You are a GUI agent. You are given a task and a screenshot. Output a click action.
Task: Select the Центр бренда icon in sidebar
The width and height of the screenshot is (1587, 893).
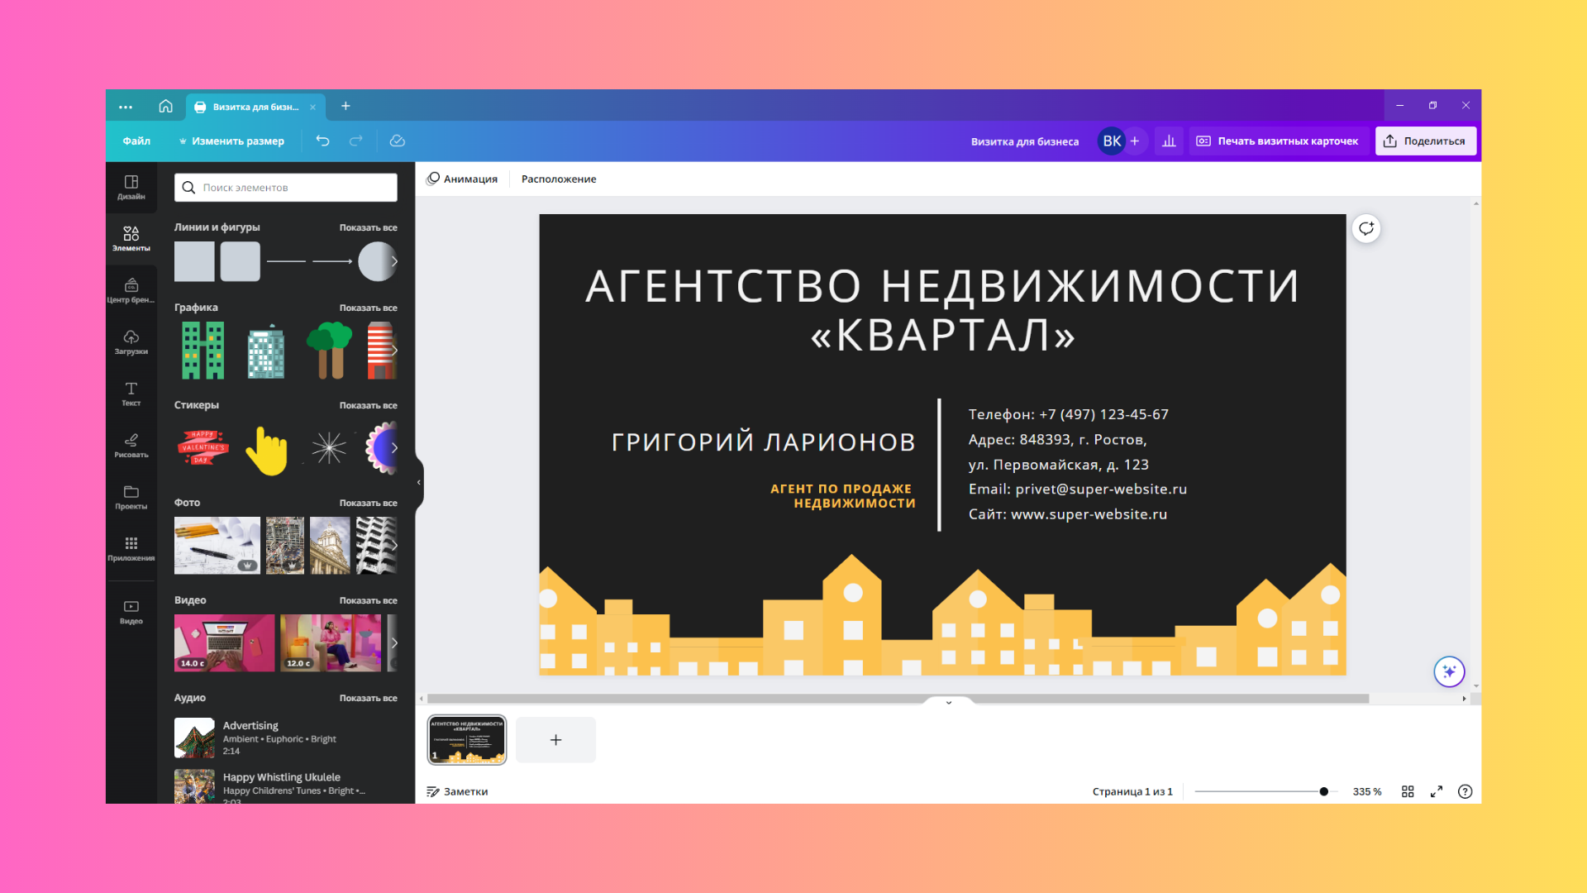pos(130,289)
